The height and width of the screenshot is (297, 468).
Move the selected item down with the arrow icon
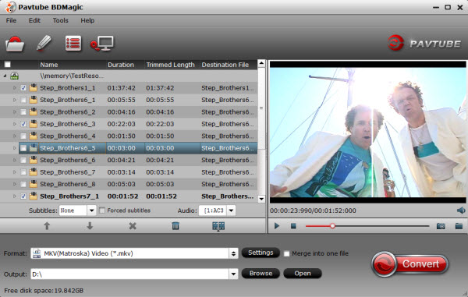[x=90, y=226]
